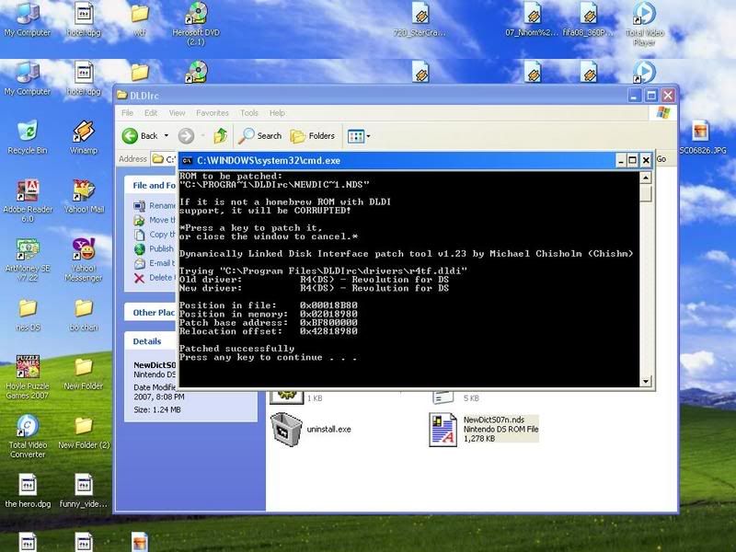The width and height of the screenshot is (736, 552).
Task: Go up one folder level
Action: coord(220,136)
